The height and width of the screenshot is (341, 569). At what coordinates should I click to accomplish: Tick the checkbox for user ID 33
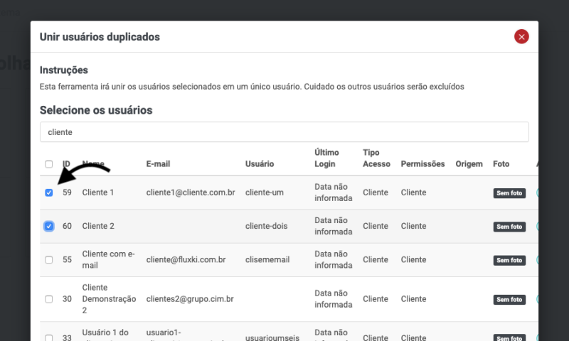point(48,338)
